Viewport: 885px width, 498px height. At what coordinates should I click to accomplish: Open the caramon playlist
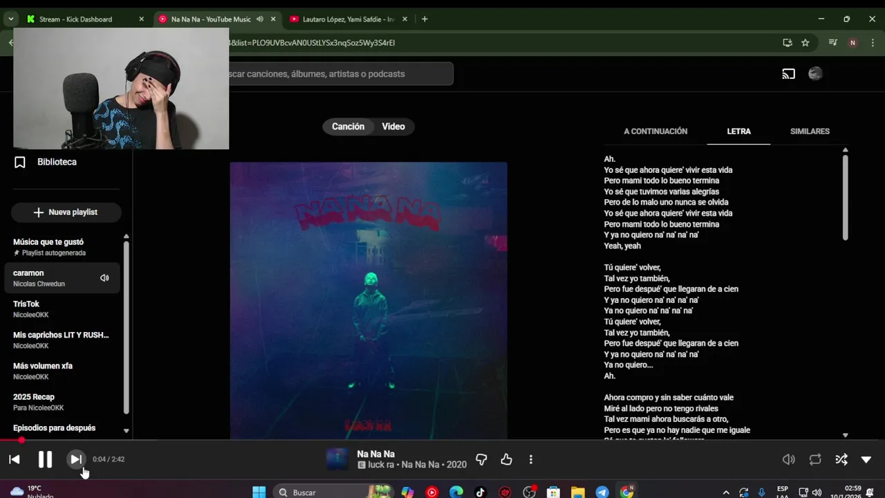click(62, 278)
